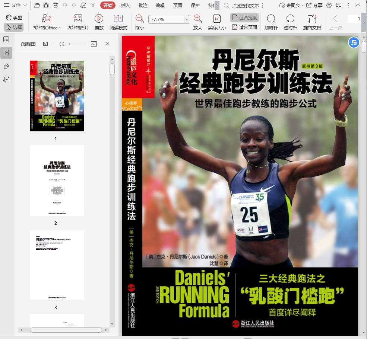Click the large thumbnail size icon
The image size is (367, 339).
click(x=94, y=44)
